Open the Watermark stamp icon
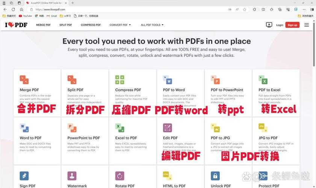 [72, 176]
